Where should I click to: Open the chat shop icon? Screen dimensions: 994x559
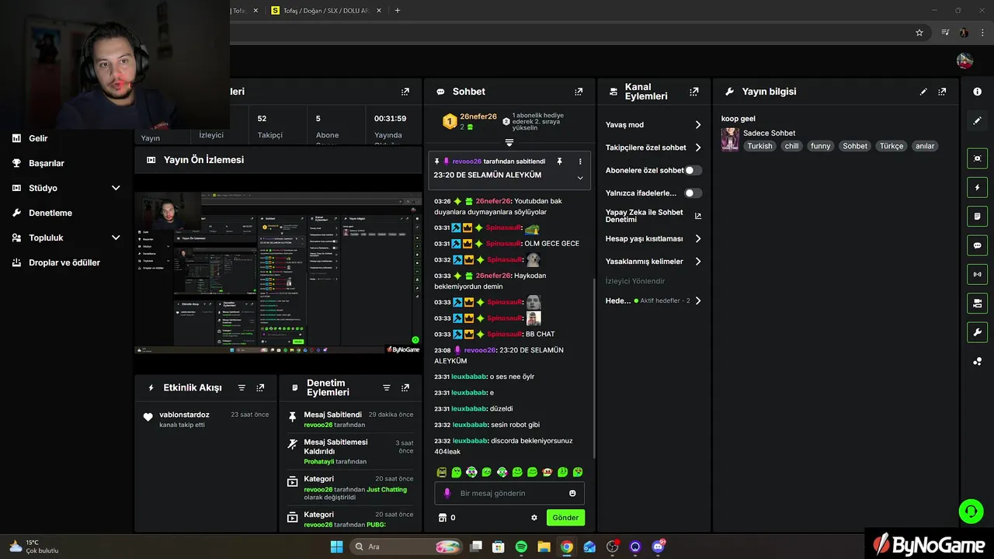coord(443,518)
